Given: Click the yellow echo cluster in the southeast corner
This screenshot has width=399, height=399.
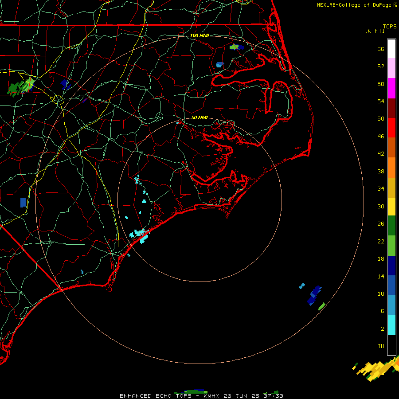Looking at the screenshot, I should pyautogui.click(x=376, y=369).
